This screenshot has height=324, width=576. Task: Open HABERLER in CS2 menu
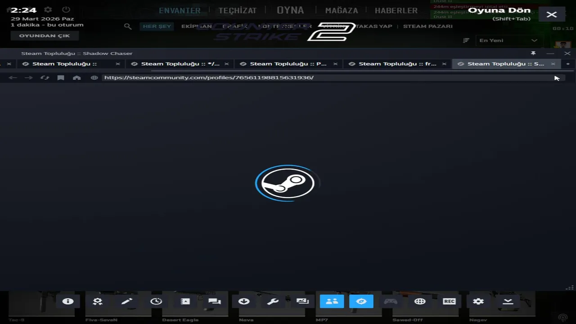(396, 10)
